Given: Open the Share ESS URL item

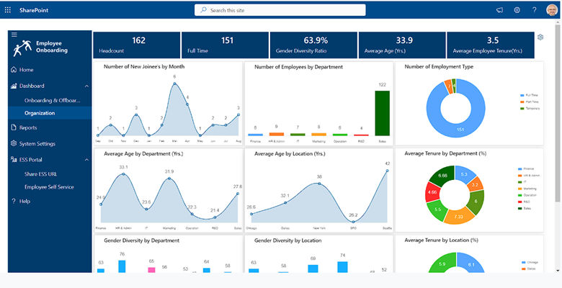Looking at the screenshot, I should point(41,174).
